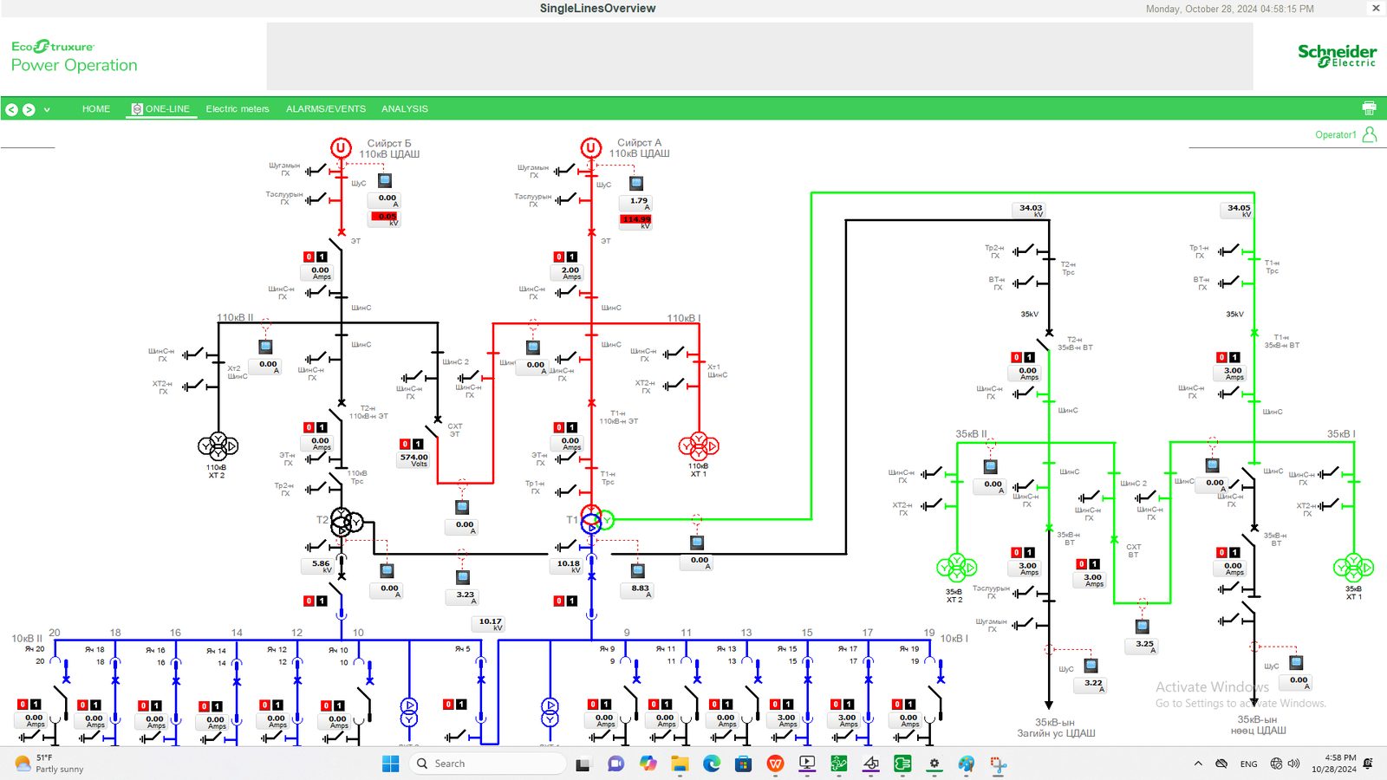Show hidden system tray icons
This screenshot has height=780, width=1387.
click(1198, 764)
